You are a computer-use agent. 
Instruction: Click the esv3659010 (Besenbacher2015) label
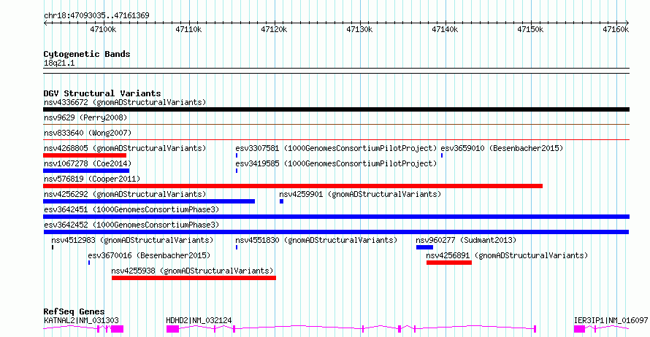click(x=502, y=148)
